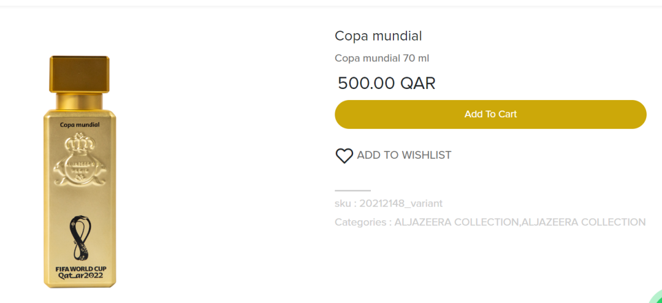662x303 pixels.
Task: Click the heart wishlist icon
Action: click(x=344, y=156)
